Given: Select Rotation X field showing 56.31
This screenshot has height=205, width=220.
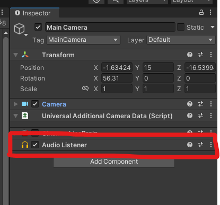Looking at the screenshot, I should [117, 78].
